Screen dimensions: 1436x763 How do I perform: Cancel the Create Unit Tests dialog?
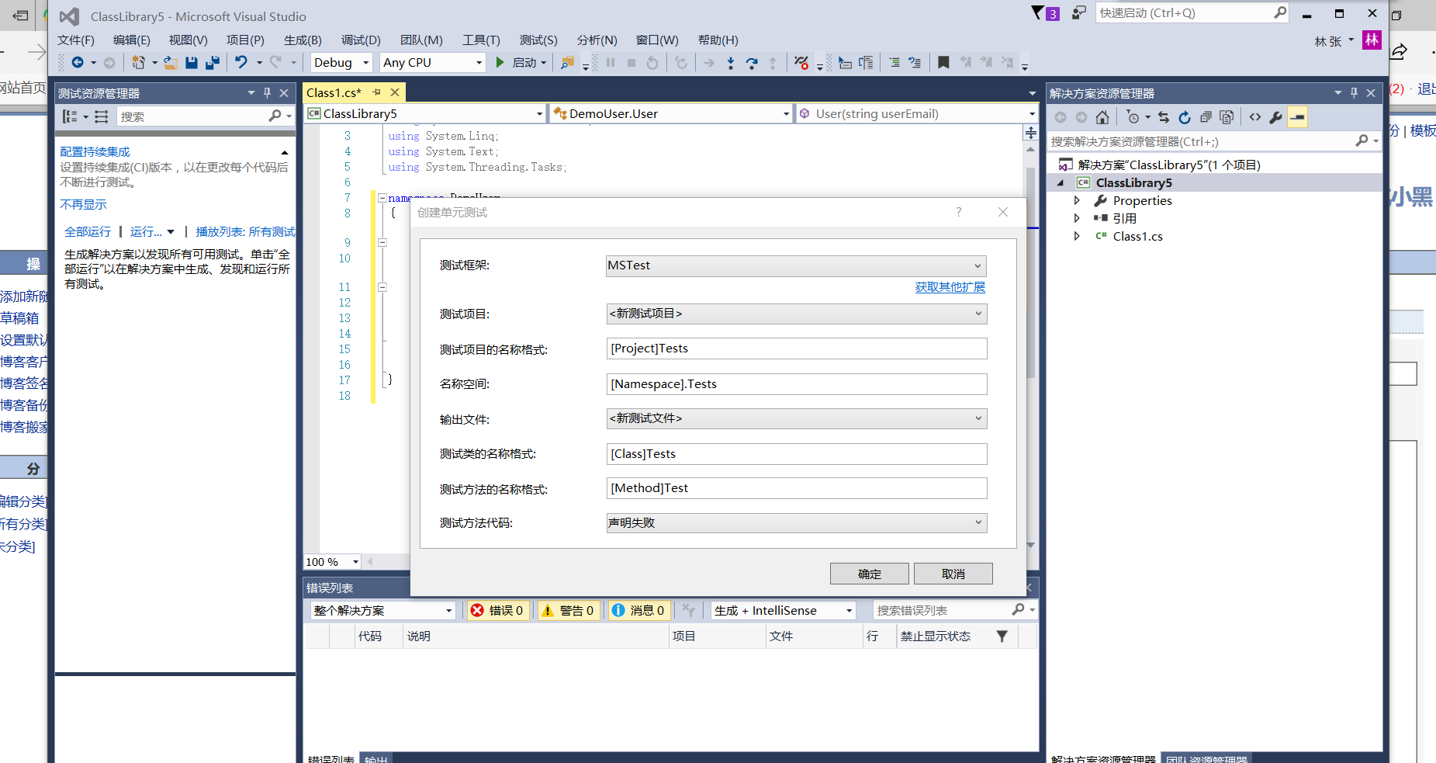pos(953,574)
